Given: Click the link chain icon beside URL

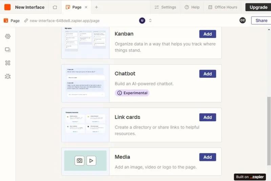Looking at the screenshot, I should tap(26, 21).
